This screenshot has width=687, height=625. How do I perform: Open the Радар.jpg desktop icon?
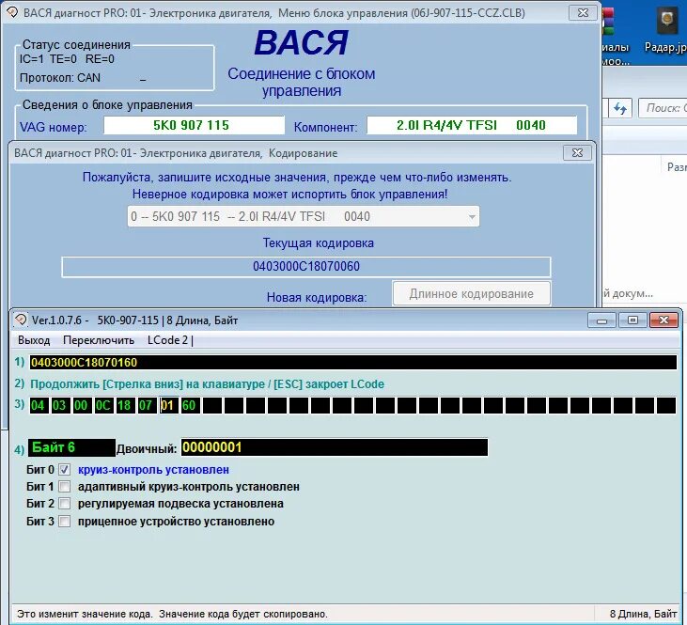click(x=667, y=29)
